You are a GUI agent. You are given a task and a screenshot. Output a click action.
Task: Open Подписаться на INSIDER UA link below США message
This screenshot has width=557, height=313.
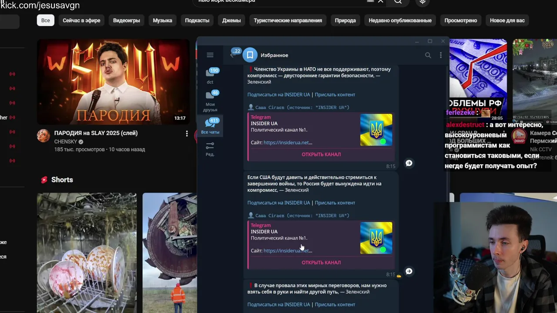tap(278, 203)
